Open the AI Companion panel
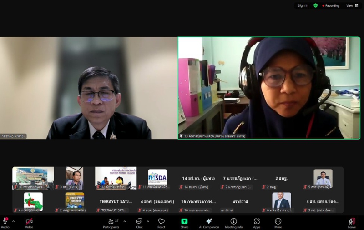 coord(209,222)
